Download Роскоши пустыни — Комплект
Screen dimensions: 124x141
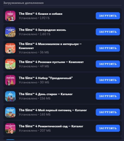point(108,64)
